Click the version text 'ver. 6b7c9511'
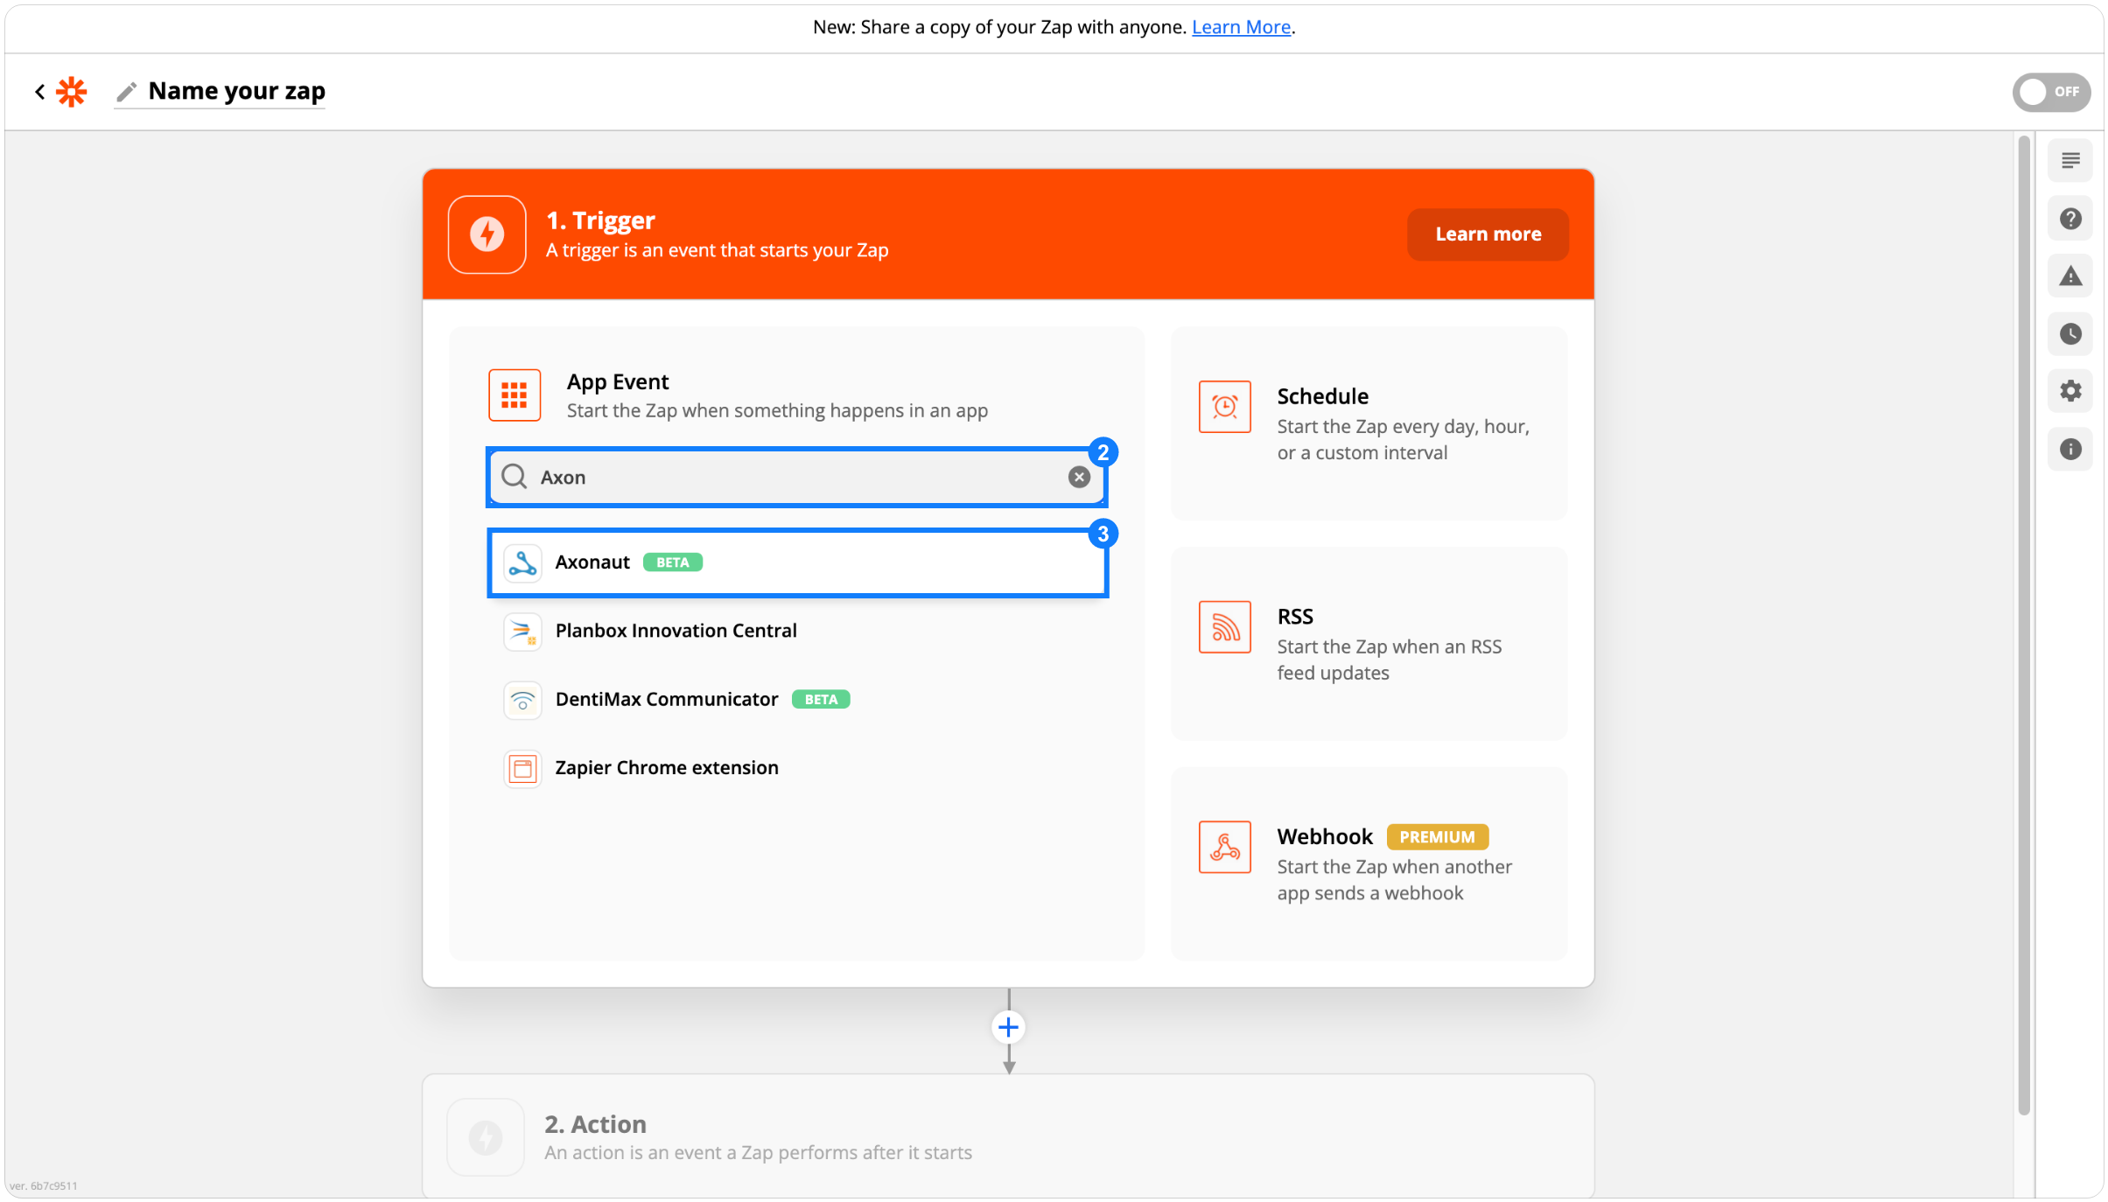 click(x=44, y=1186)
